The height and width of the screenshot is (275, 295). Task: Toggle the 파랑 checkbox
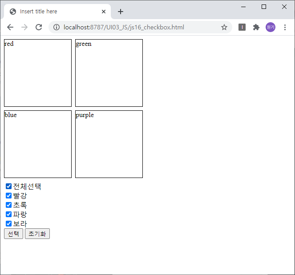pos(8,214)
